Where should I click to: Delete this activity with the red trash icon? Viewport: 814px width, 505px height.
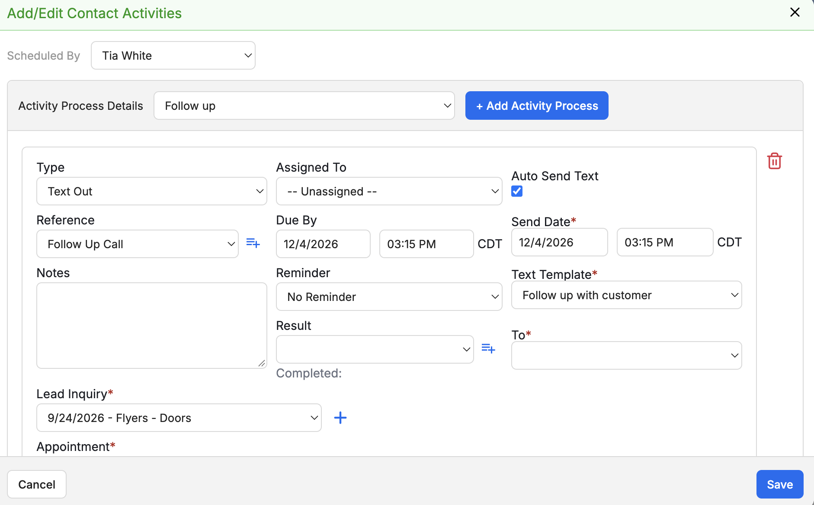pos(774,161)
